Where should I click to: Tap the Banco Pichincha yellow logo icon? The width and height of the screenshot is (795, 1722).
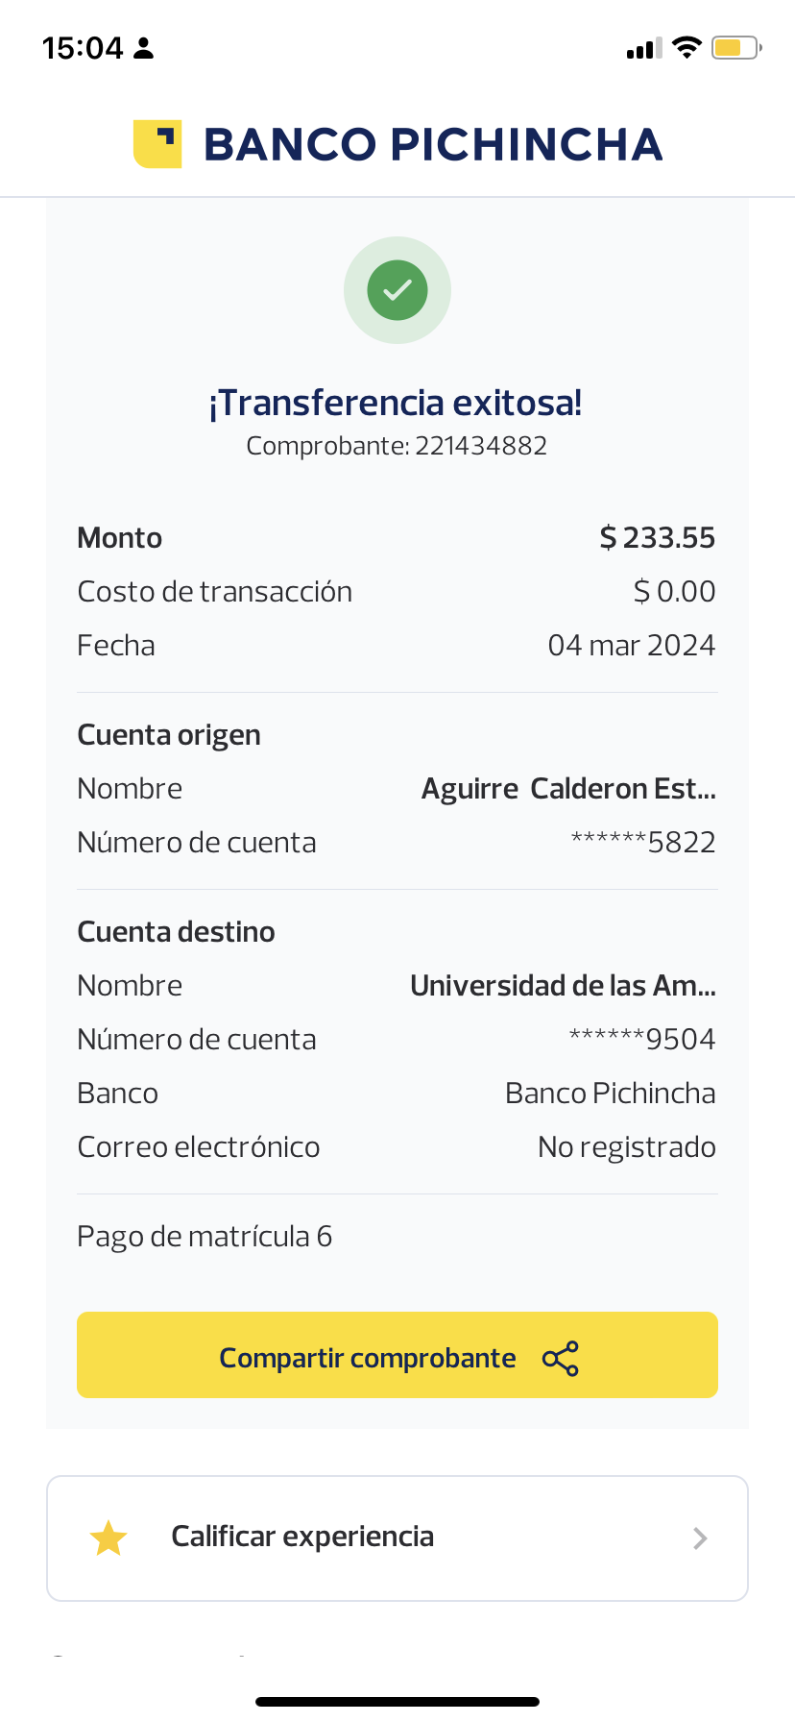[157, 144]
